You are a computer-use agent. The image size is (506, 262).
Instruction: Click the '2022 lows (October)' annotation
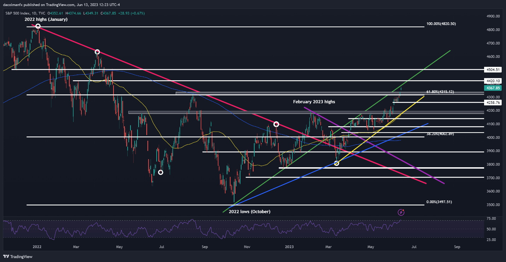250,212
